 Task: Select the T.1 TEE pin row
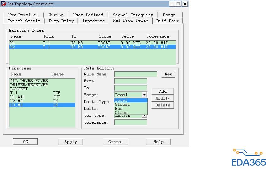click(x=42, y=93)
